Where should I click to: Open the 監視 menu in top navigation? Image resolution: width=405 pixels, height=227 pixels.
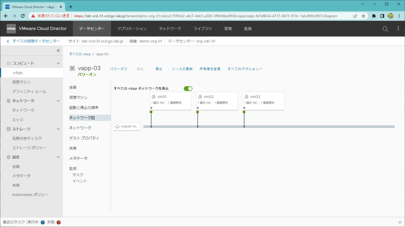[248, 29]
